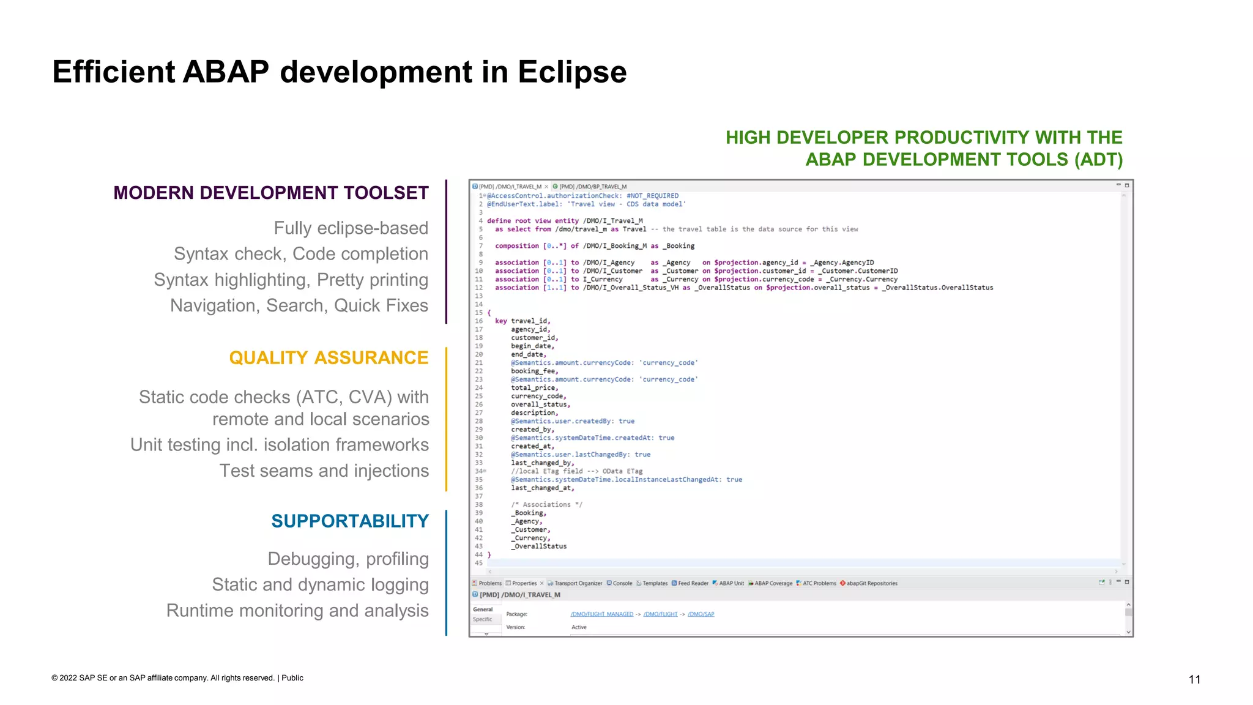Open the Console view

click(622, 583)
